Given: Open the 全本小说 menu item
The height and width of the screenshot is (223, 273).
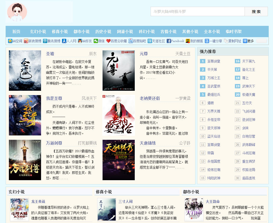Looking at the screenshot, I should click(x=212, y=32).
